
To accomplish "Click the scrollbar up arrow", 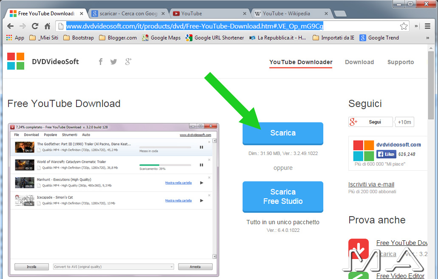I will tap(431, 48).
